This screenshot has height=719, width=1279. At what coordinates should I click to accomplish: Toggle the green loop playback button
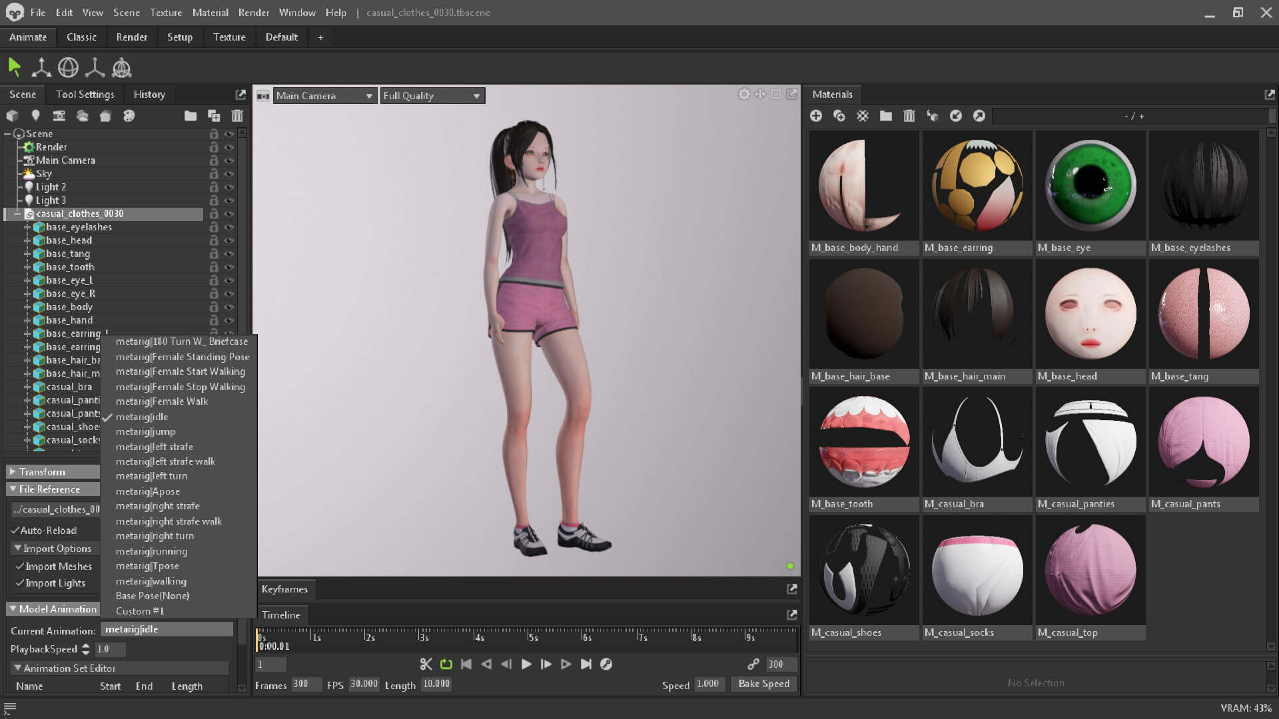pos(446,664)
